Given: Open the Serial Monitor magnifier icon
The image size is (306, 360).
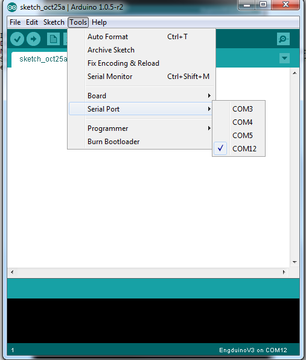Looking at the screenshot, I should tap(283, 39).
